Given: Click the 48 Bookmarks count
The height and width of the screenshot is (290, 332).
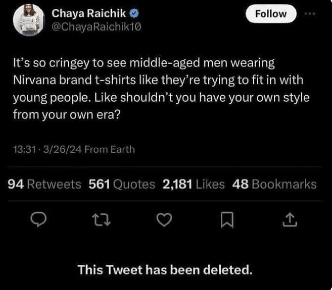Looking at the screenshot, I should coord(274,184).
